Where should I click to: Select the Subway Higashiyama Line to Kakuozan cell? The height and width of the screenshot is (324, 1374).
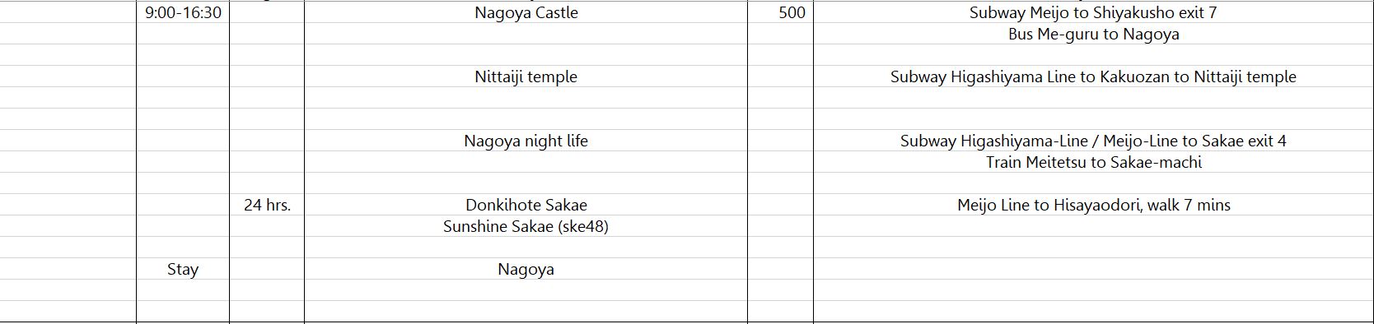tap(1093, 76)
